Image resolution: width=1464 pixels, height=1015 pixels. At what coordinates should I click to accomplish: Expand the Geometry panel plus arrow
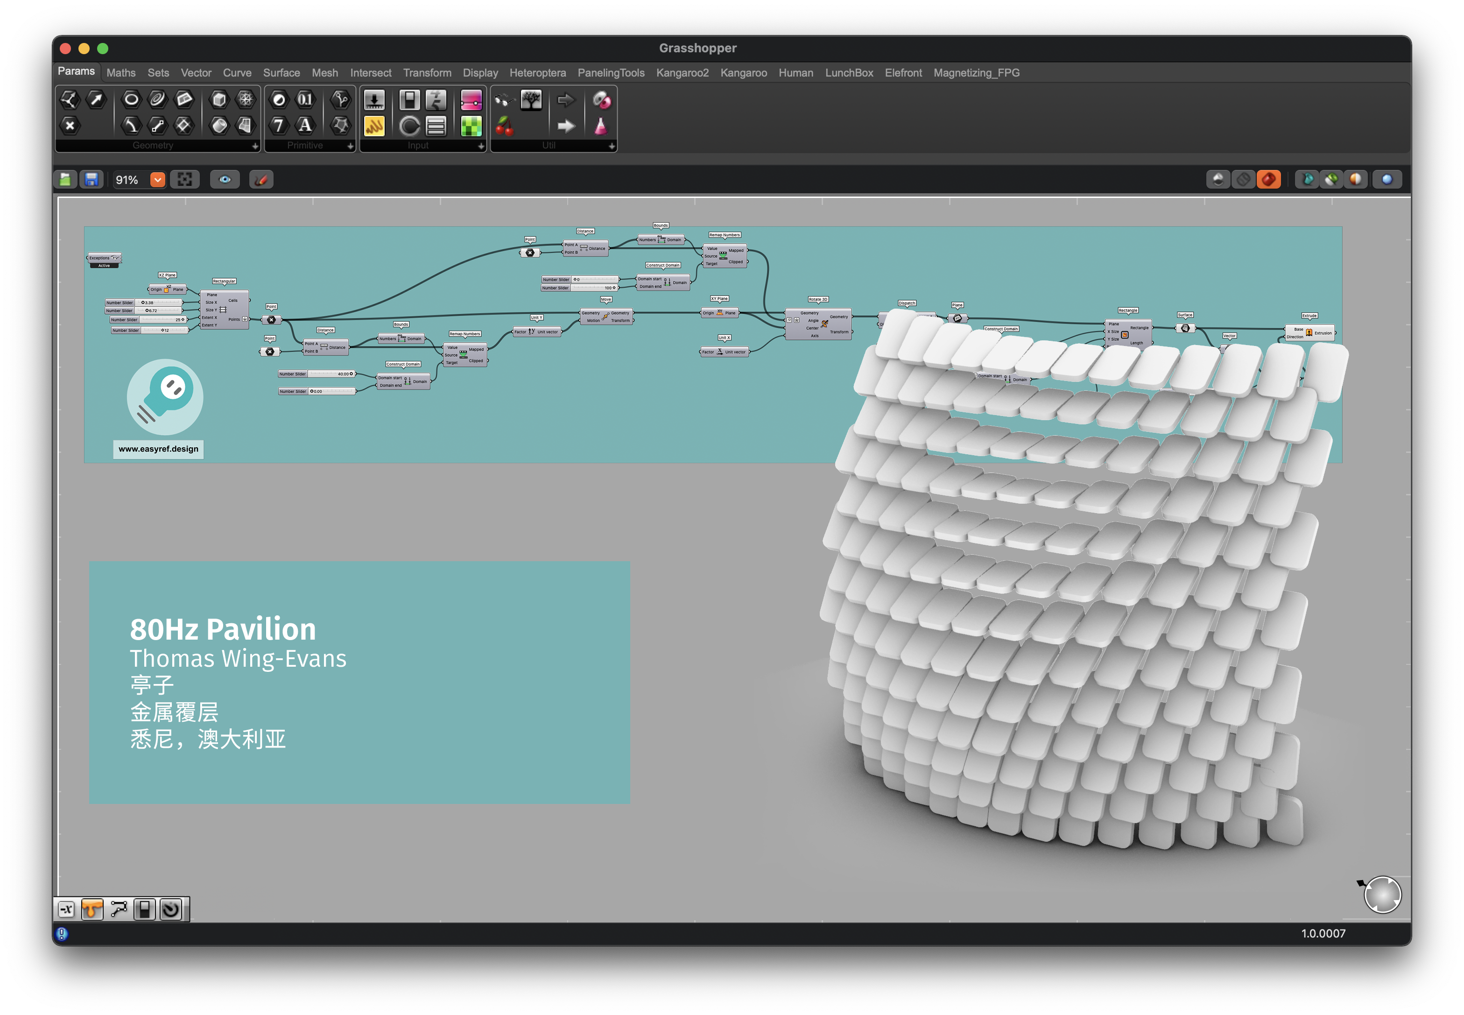(255, 146)
